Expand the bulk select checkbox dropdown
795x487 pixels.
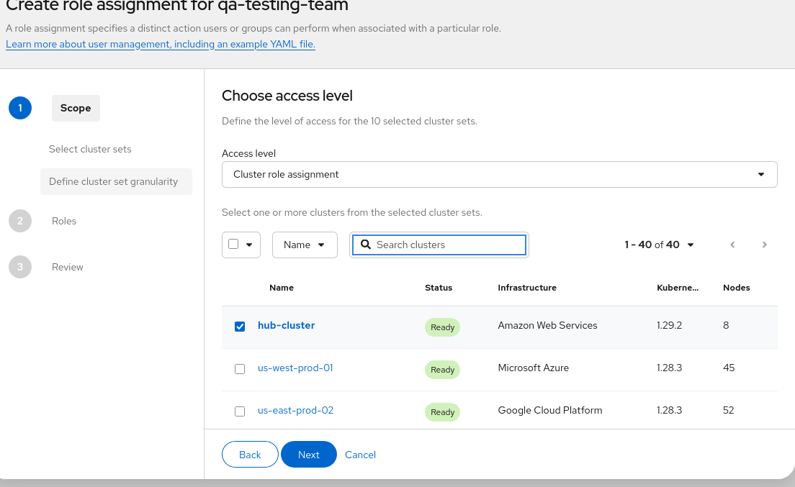tap(249, 245)
